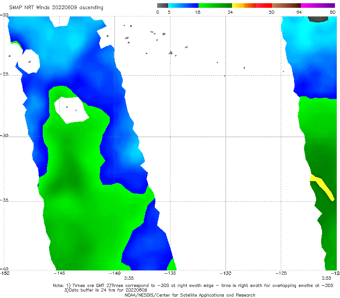Click the brown segment of the color bar
Viewport: 340px width, 298px height.
[x=286, y=6]
